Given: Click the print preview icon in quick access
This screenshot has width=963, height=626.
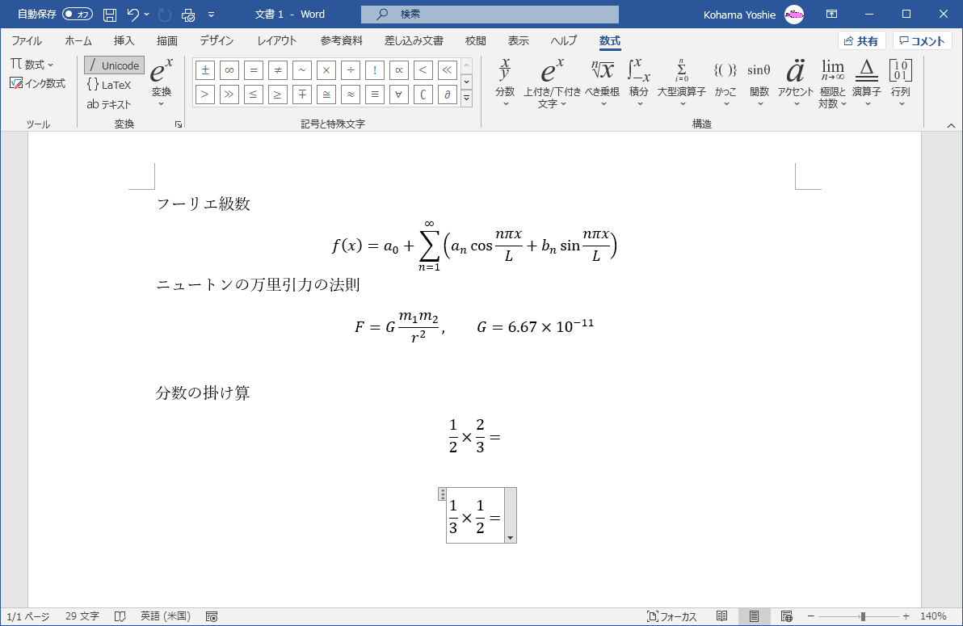Looking at the screenshot, I should [188, 15].
